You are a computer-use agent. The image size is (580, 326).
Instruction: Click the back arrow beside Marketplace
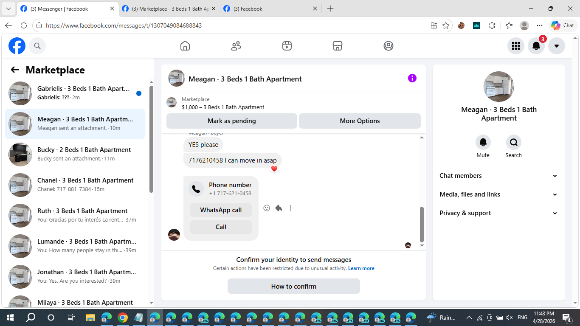coord(15,70)
